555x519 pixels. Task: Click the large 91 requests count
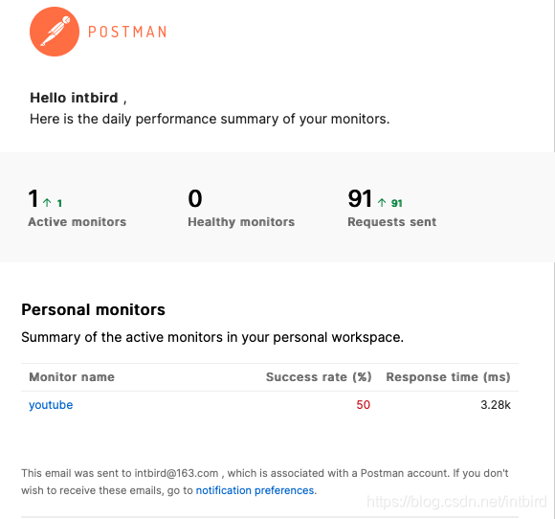[360, 198]
